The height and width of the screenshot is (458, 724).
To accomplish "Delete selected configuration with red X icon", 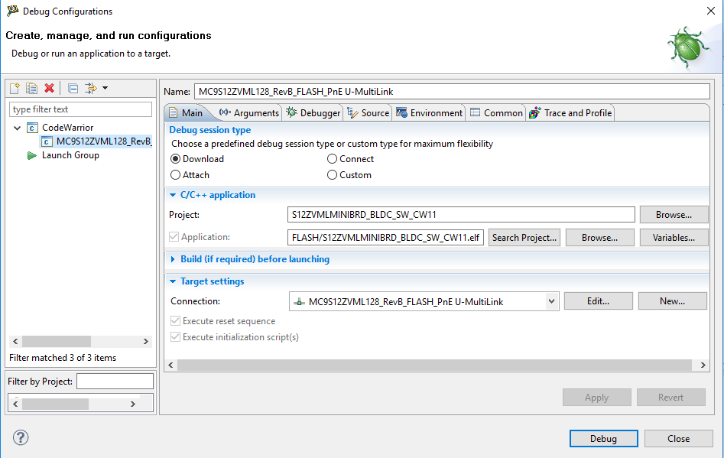I will tap(49, 88).
